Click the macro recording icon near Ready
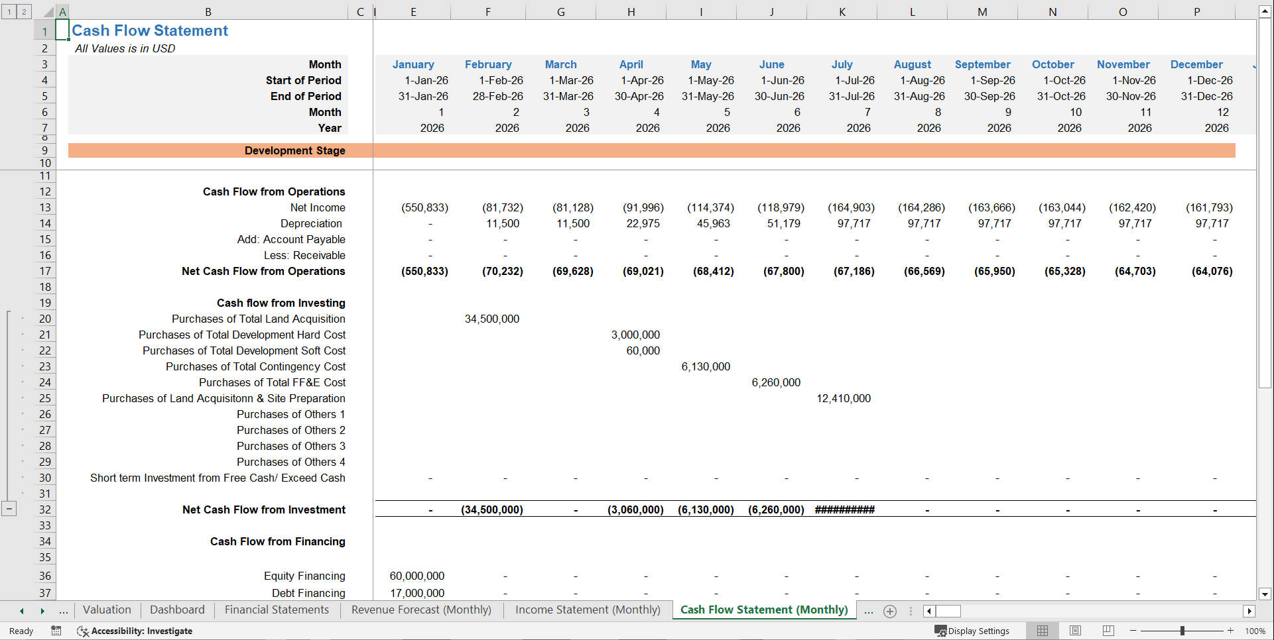The image size is (1274, 640). point(56,631)
